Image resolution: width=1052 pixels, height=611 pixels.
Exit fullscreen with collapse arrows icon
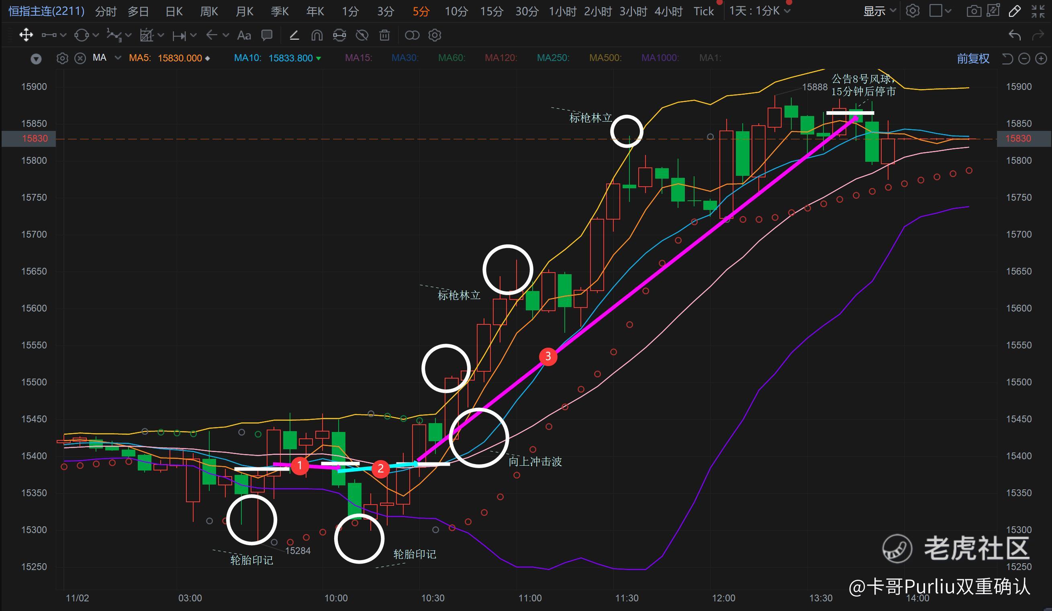pyautogui.click(x=1038, y=11)
